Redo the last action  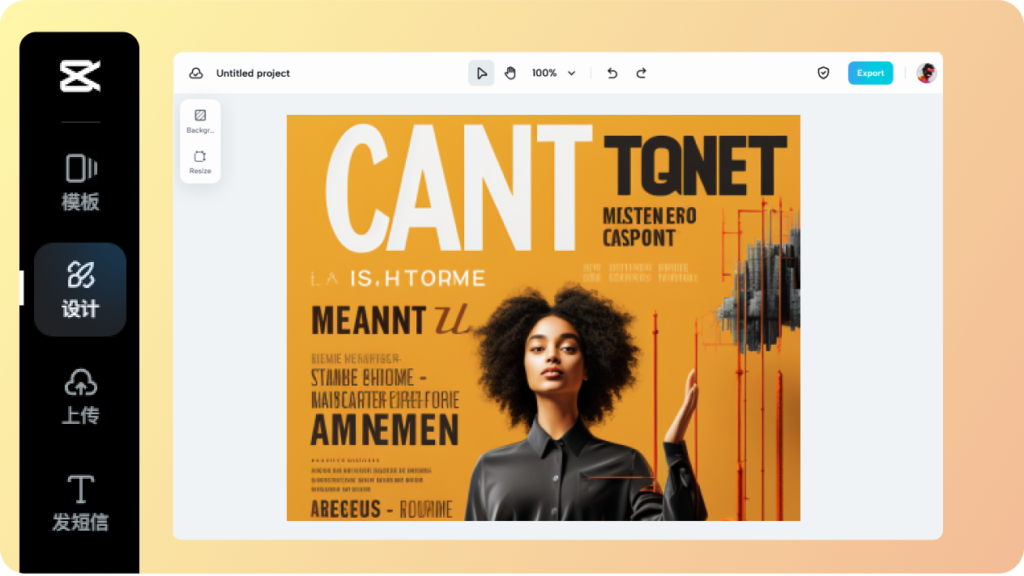pyautogui.click(x=641, y=73)
